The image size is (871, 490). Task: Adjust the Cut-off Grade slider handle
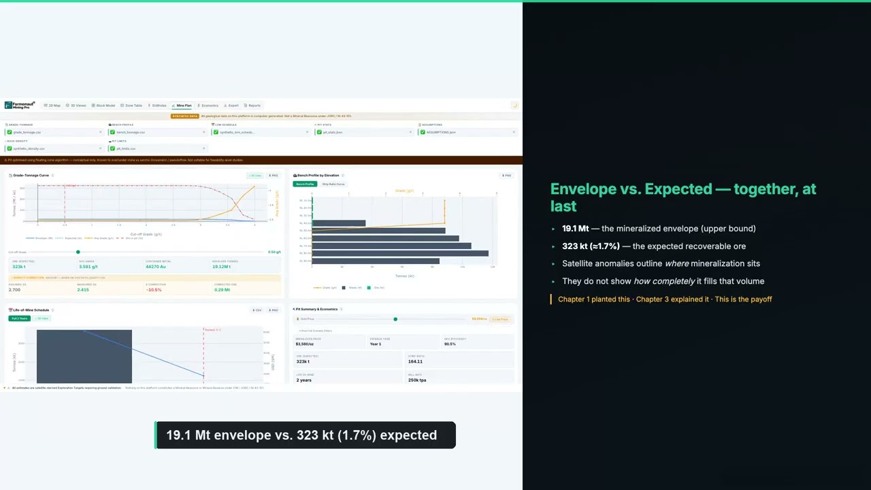coord(78,252)
